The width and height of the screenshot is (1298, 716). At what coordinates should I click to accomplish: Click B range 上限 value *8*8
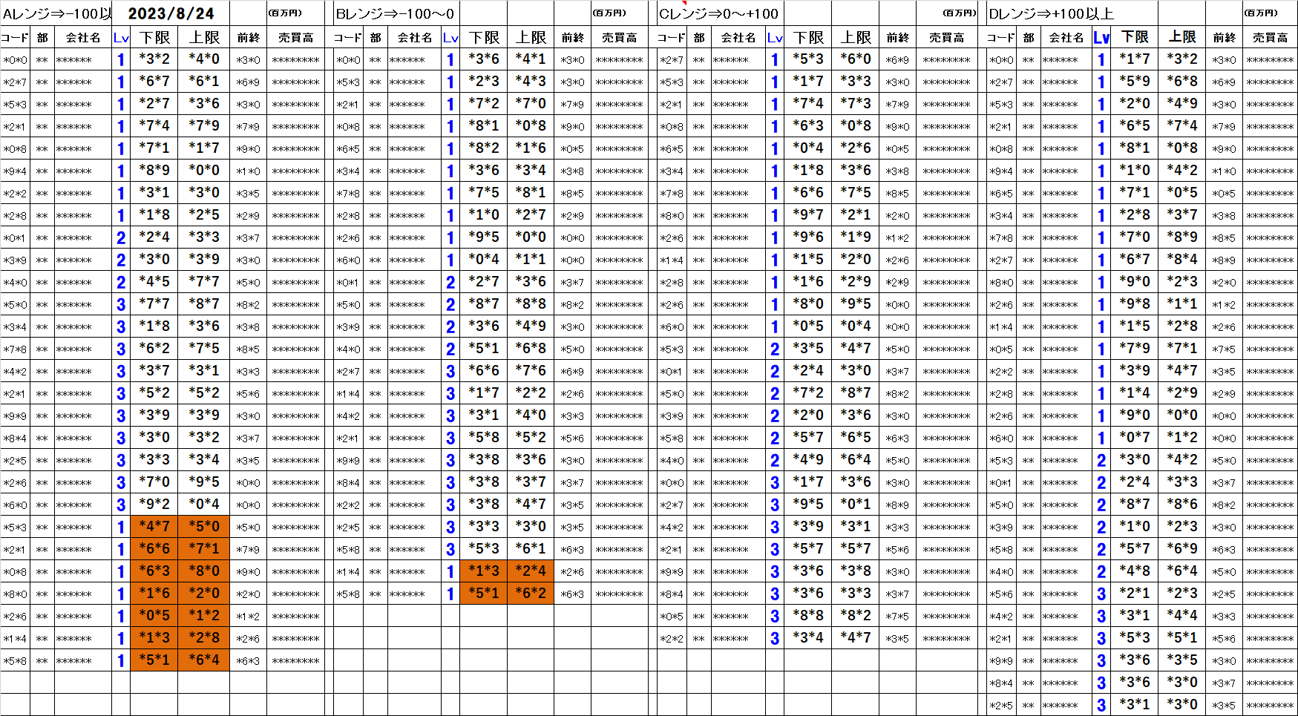click(531, 304)
